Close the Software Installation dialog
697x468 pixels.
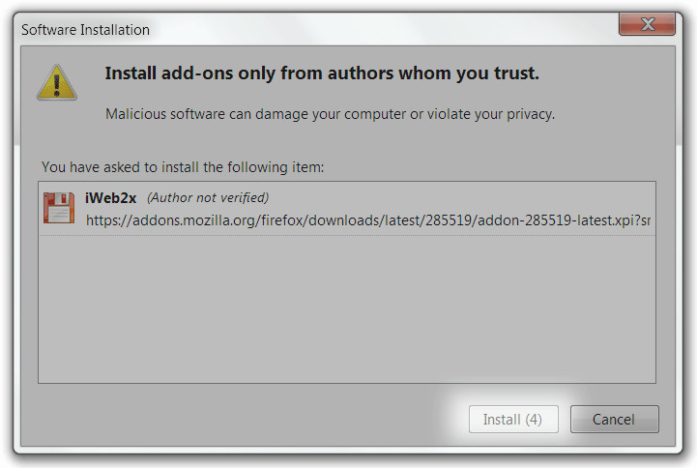coord(648,24)
